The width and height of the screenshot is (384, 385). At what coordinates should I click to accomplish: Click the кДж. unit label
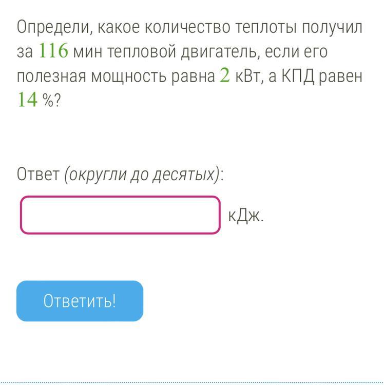(x=246, y=216)
